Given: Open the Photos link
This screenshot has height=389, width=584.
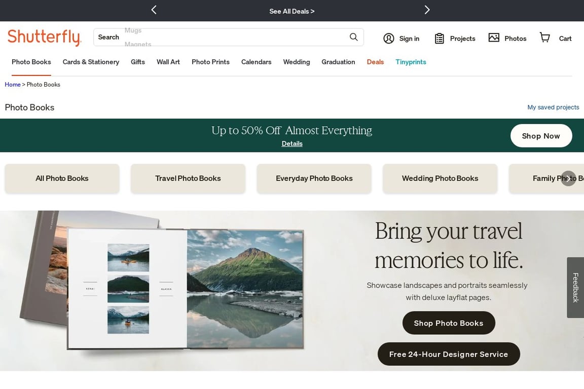Looking at the screenshot, I should coord(515,38).
